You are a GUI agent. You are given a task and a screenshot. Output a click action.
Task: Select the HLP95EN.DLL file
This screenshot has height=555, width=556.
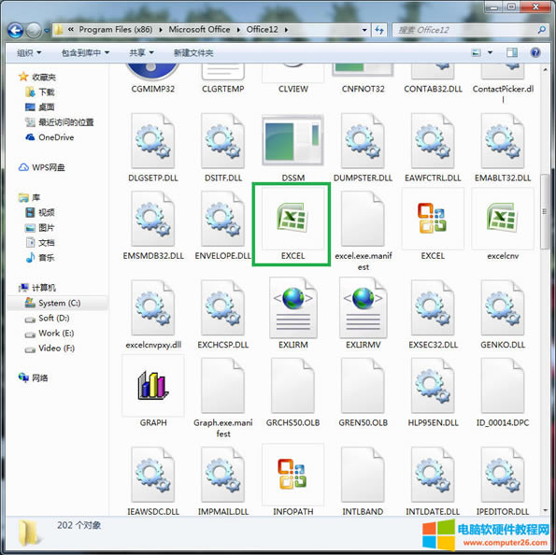click(433, 391)
